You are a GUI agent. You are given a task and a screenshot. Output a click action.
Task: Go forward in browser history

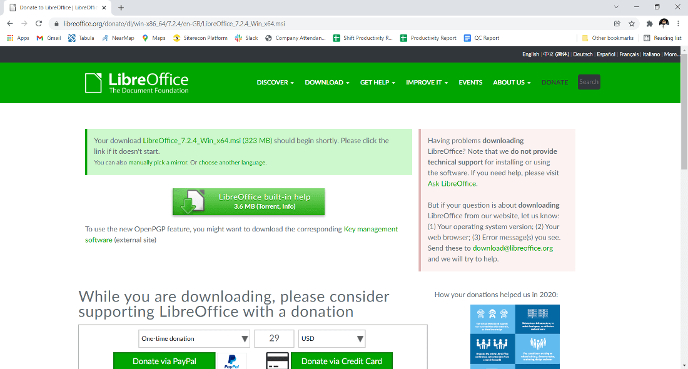tap(24, 24)
